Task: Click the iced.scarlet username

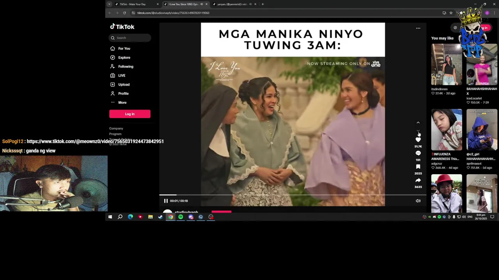Action: pos(474,98)
